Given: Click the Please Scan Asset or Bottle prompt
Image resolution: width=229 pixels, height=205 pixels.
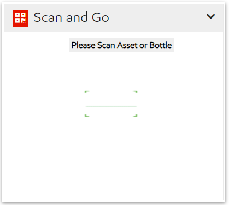Looking at the screenshot, I should click(x=121, y=45).
